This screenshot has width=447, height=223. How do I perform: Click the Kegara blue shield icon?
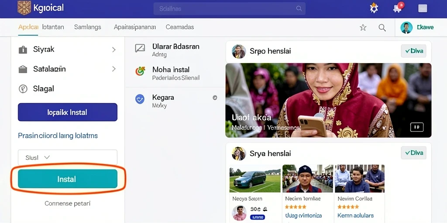[x=140, y=99]
